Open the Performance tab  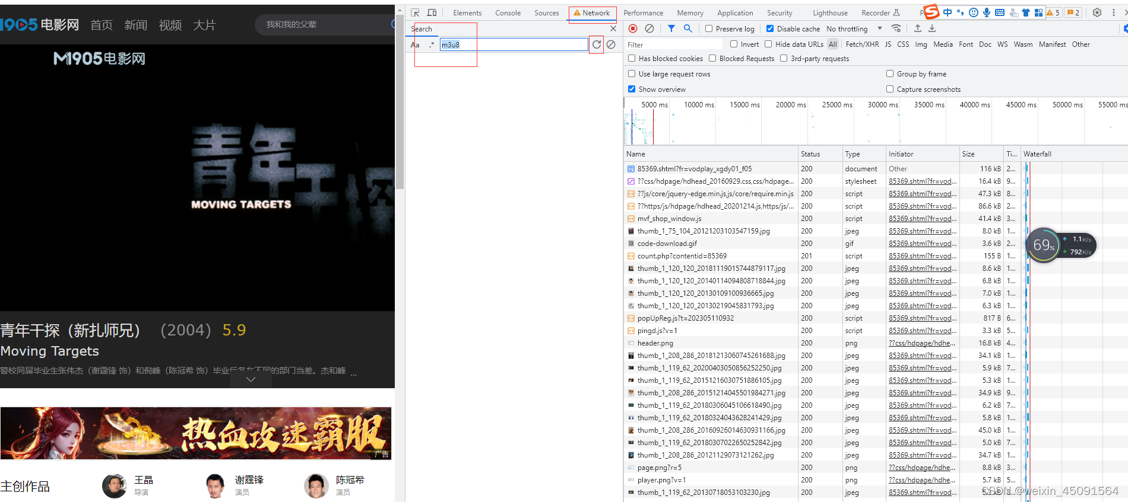[x=643, y=13]
